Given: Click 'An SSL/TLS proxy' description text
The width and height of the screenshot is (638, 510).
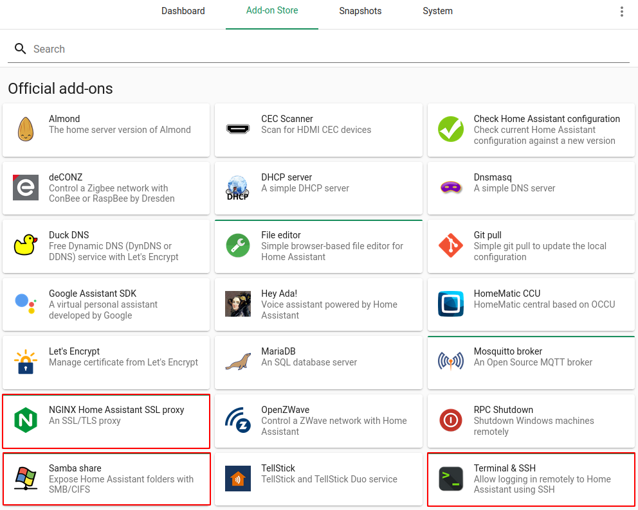Looking at the screenshot, I should point(85,421).
